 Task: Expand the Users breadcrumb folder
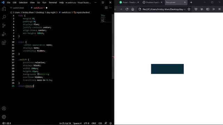(x=17, y=12)
